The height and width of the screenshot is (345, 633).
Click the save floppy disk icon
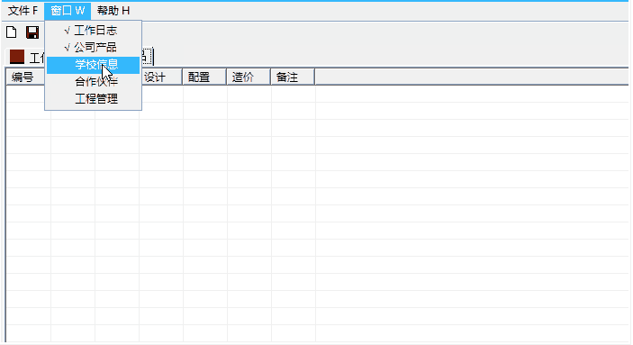tap(32, 32)
